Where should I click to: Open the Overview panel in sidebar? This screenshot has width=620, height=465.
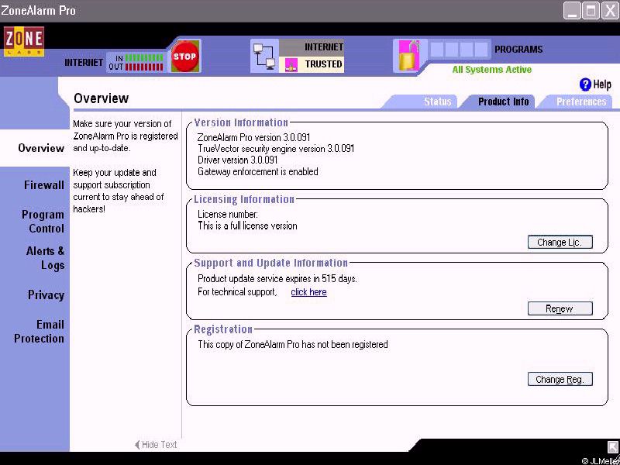pyautogui.click(x=41, y=148)
